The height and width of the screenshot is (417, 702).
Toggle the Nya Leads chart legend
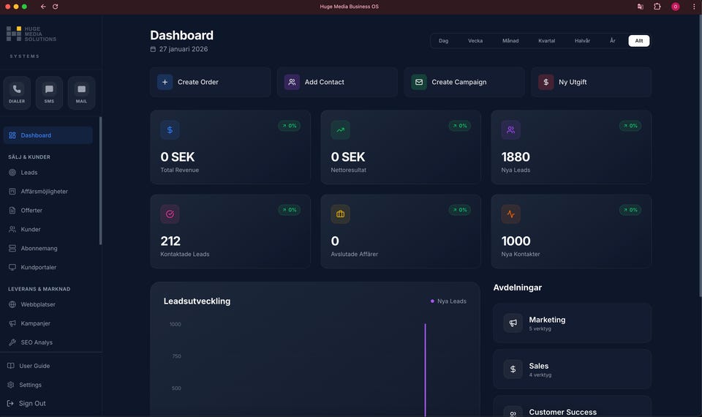(448, 301)
